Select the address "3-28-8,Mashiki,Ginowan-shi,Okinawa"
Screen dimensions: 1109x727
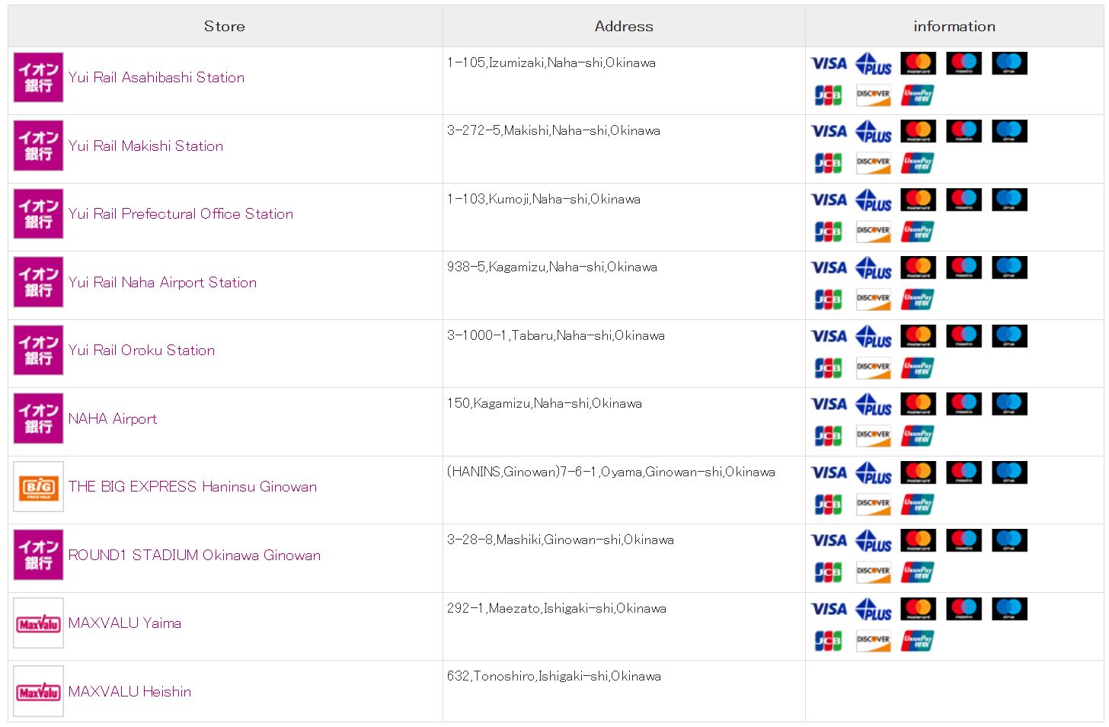click(561, 540)
